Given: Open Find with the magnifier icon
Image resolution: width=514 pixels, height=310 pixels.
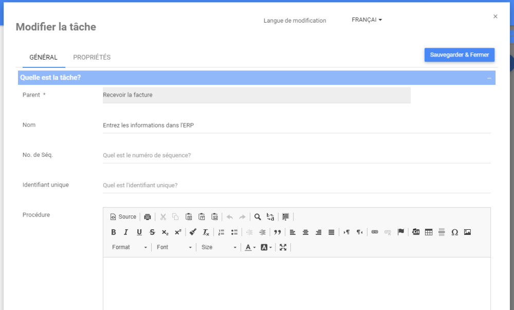Looking at the screenshot, I should pos(258,216).
